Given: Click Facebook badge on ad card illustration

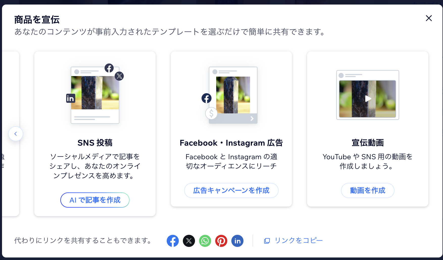Looking at the screenshot, I should pos(207,98).
